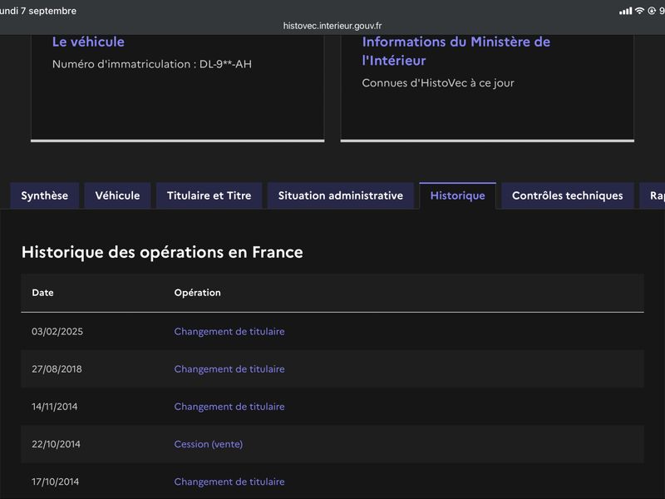Screen dimensions: 665x499
Task: Tap the cellular signal bars icon
Action: (x=626, y=11)
